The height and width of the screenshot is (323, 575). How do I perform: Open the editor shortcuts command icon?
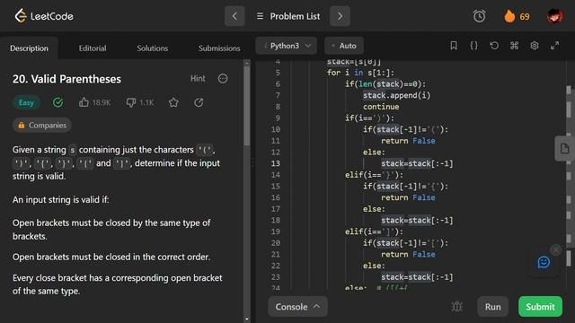click(514, 46)
